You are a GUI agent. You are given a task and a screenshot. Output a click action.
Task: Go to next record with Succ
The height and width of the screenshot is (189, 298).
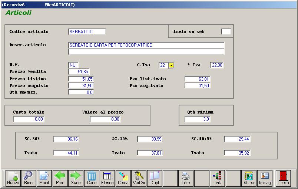(x=76, y=178)
